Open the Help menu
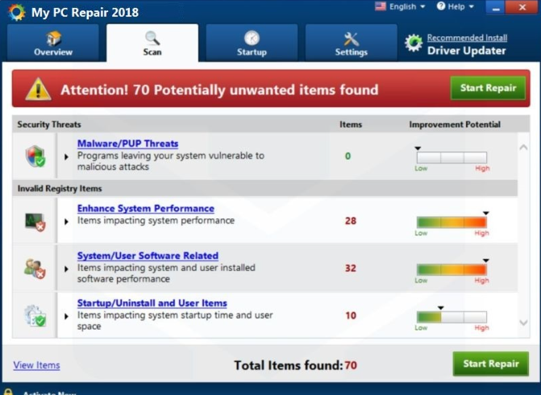 pyautogui.click(x=456, y=7)
